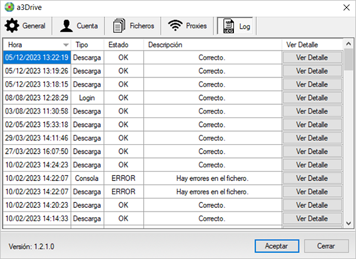This screenshot has height=259, width=356.
Task: Click the Hora column header
Action: (x=37, y=45)
